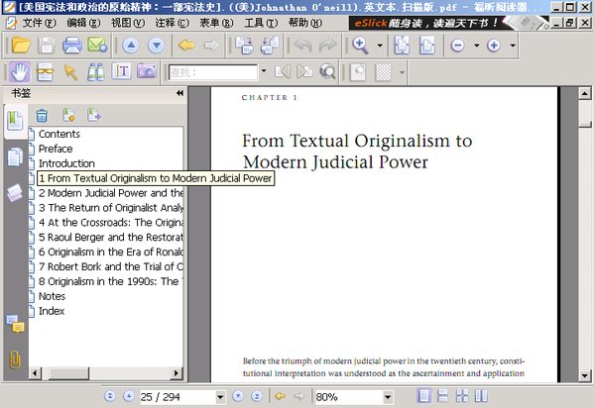The height and width of the screenshot is (408, 595).
Task: Click the Print icon in toolbar
Action: (71, 46)
